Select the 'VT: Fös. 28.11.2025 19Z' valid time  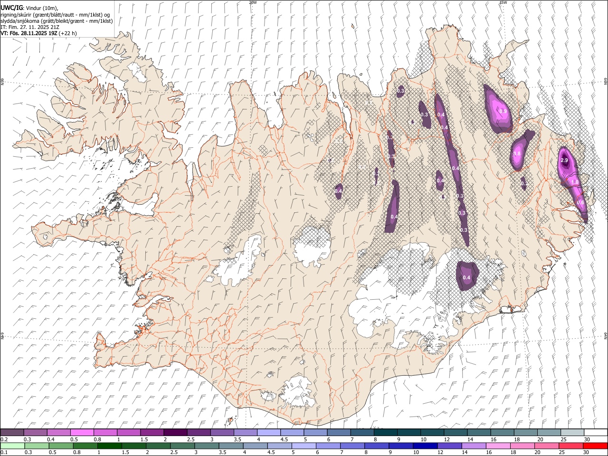click(x=29, y=33)
